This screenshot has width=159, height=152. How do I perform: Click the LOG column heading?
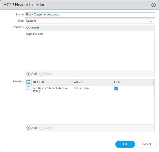133,82
